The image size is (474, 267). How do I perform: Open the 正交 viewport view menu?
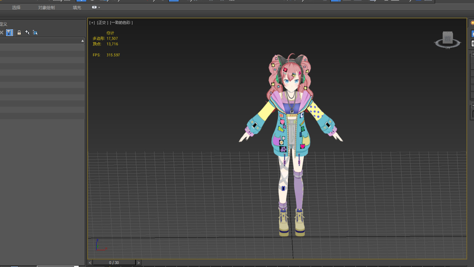coord(102,23)
